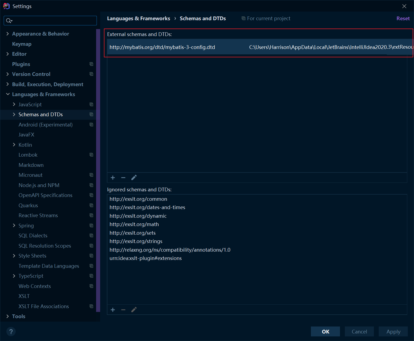Expand Build, Execution, Deployment section
Image resolution: width=414 pixels, height=341 pixels.
pos(8,84)
